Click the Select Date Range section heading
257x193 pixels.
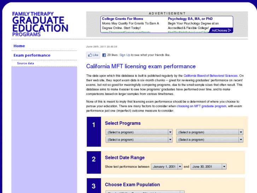(125, 158)
